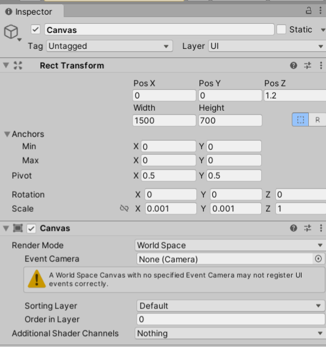Click the Inspector lock icon
Screen dimensions: 326x347
tap(308, 10)
